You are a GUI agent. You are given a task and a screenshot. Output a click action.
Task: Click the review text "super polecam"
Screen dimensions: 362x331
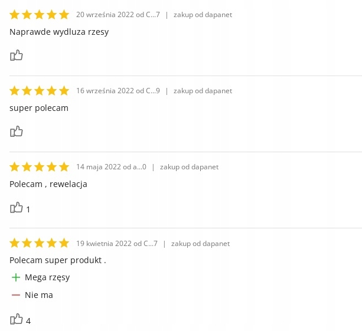[39, 108]
